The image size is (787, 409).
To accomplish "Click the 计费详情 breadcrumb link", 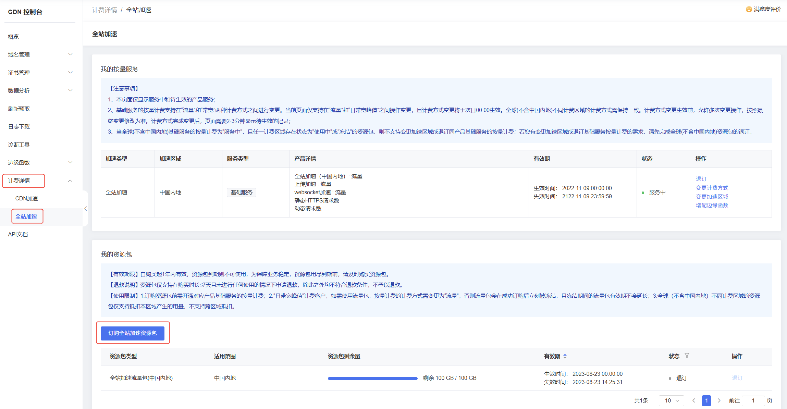I will 104,10.
